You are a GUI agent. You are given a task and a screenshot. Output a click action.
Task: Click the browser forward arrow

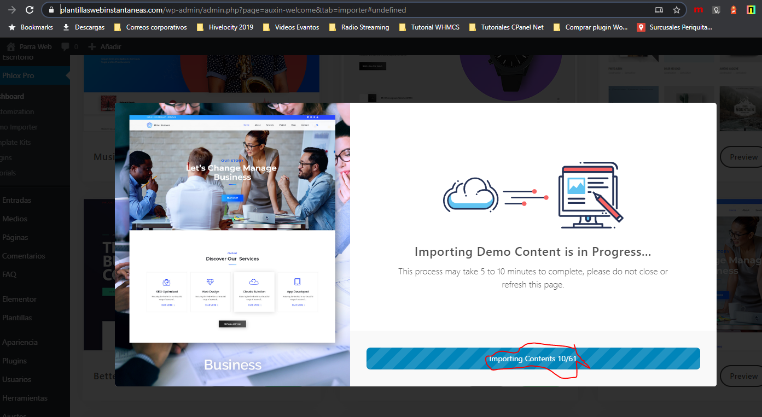13,10
